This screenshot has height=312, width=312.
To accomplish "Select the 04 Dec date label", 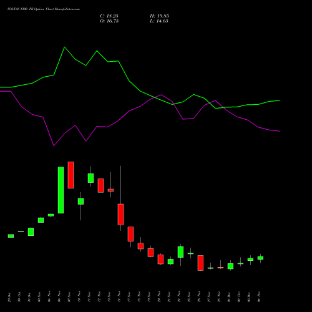I will [x=259, y=297].
